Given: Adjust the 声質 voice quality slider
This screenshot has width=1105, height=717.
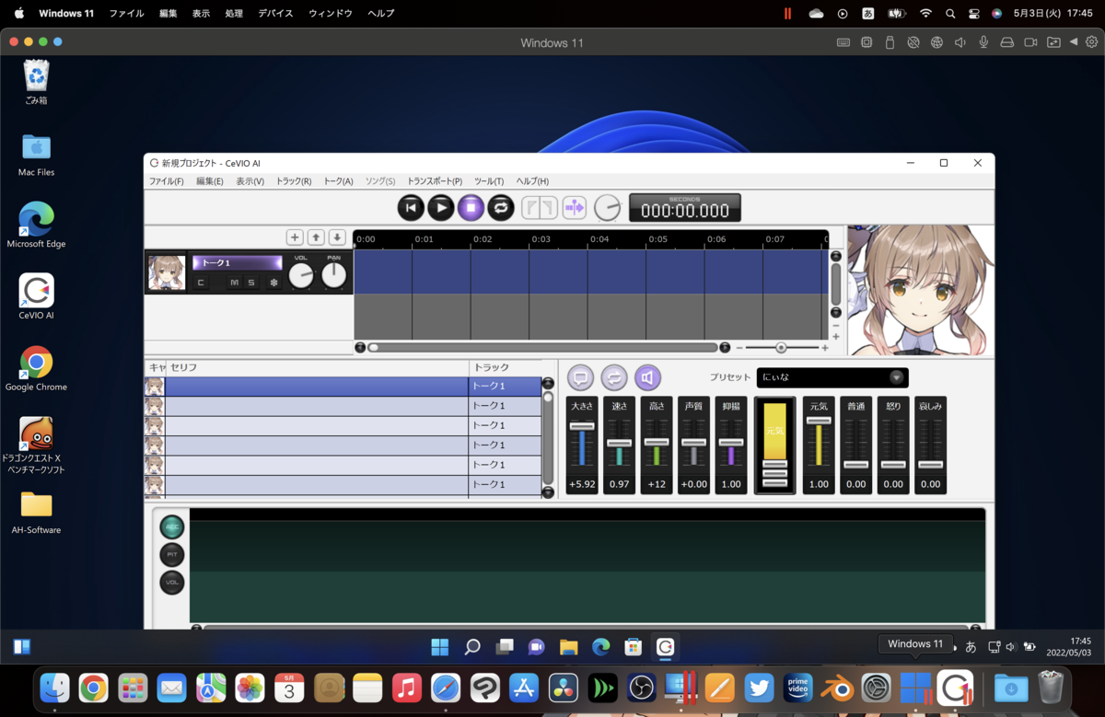Looking at the screenshot, I should pos(694,444).
